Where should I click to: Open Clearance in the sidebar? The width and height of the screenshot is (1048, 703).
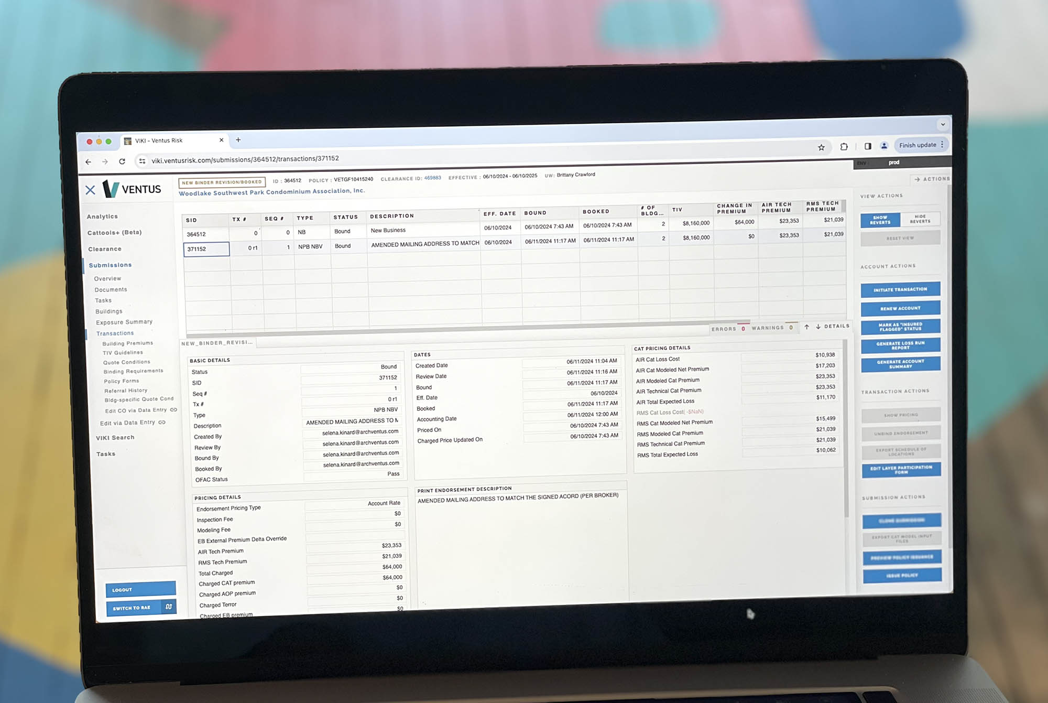(105, 249)
